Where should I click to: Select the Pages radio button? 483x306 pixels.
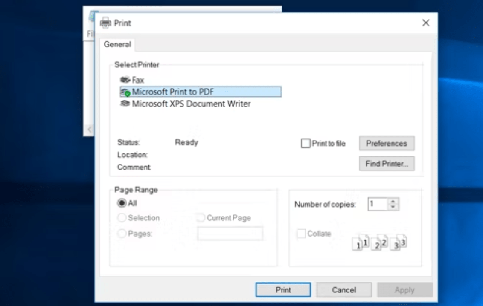[122, 234]
